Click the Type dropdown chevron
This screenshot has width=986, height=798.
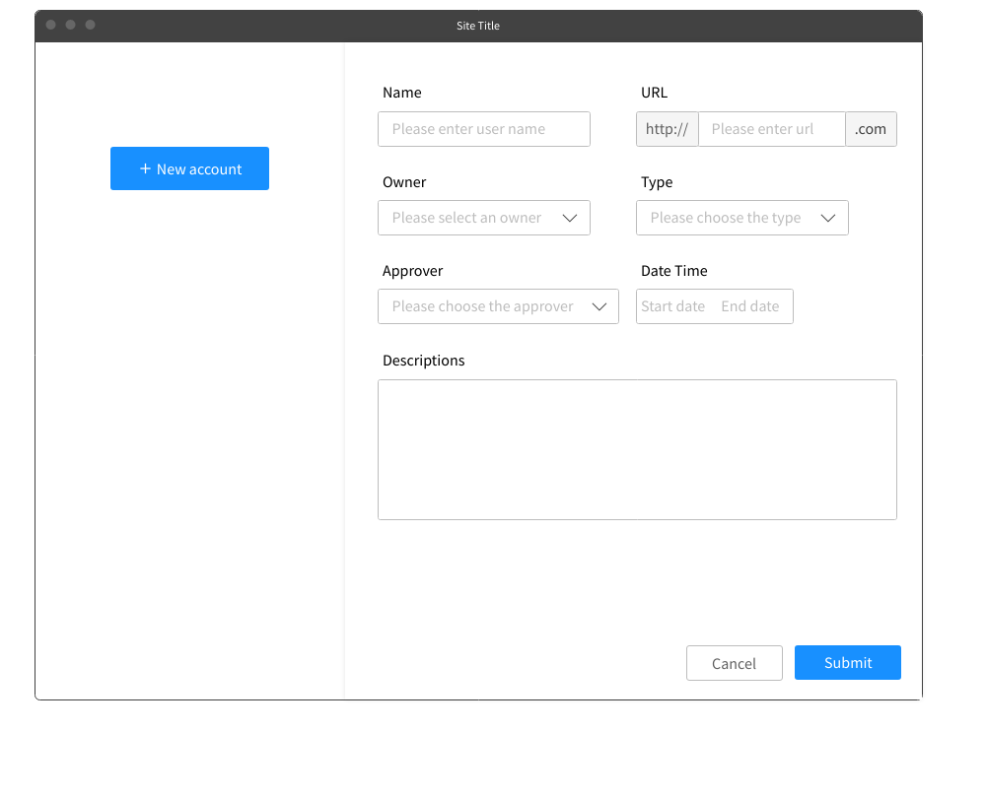point(828,218)
